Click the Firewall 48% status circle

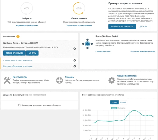[x=26, y=8]
